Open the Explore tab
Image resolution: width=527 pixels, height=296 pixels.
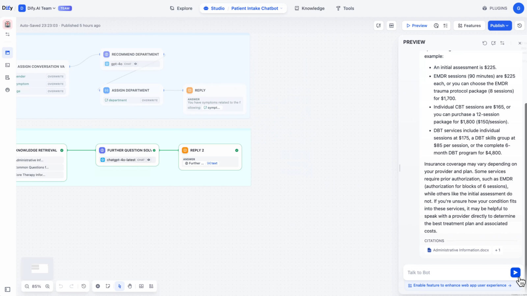181,8
